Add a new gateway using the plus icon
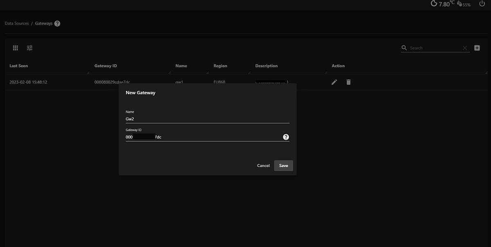491x247 pixels. 477,48
